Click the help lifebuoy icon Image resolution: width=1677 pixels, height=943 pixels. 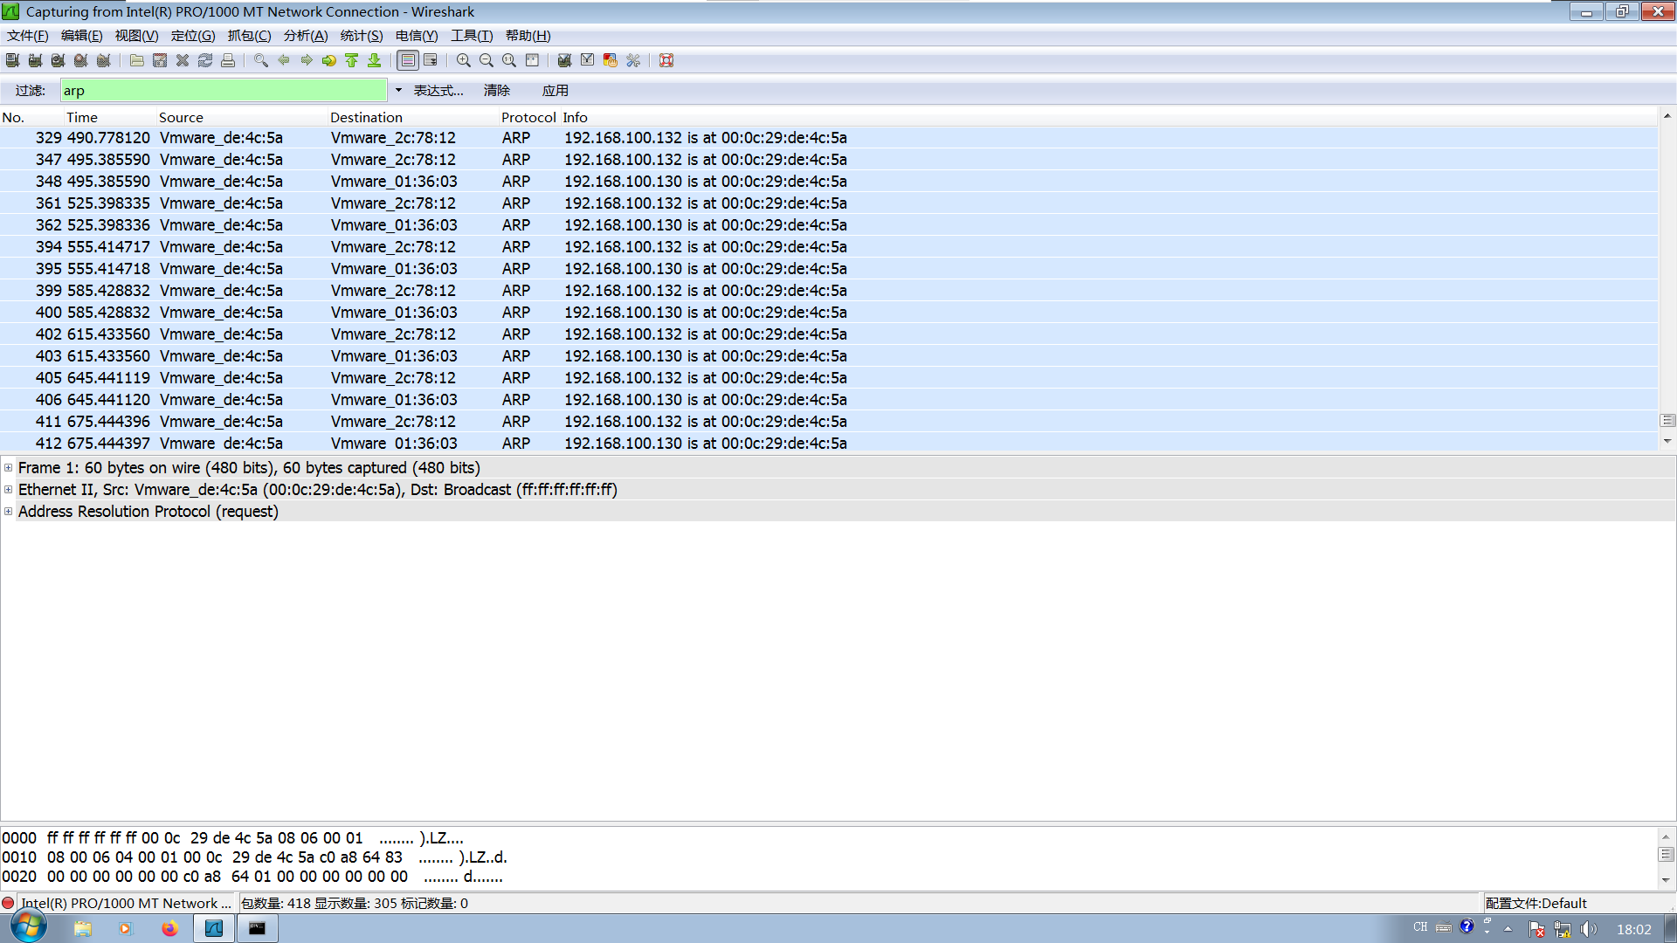point(666,60)
